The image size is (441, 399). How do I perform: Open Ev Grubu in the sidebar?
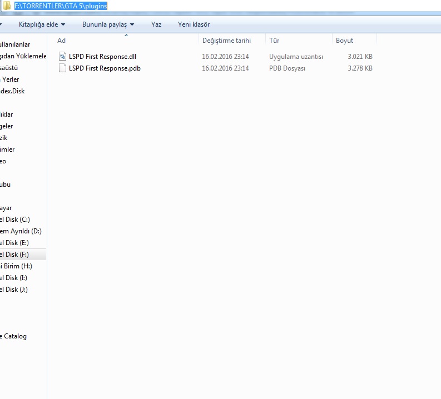6,184
